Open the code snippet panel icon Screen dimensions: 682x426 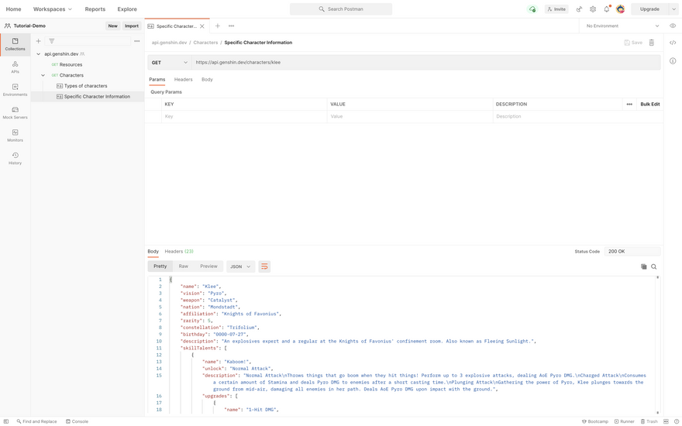tap(673, 43)
